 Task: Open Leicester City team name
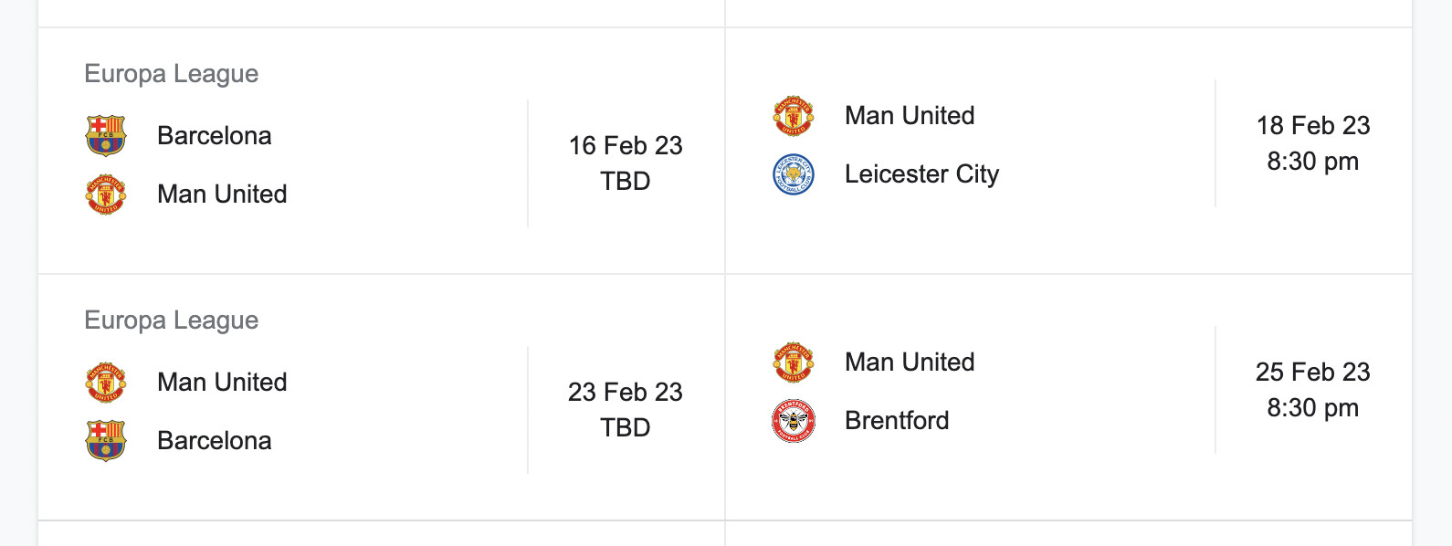(921, 174)
